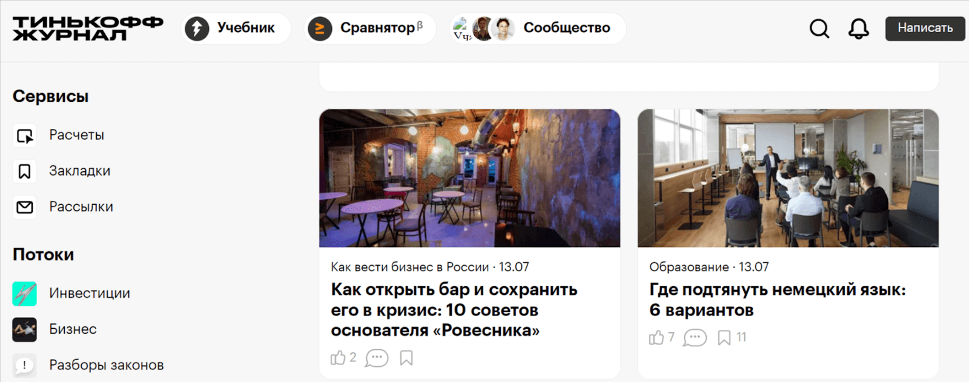Image resolution: width=969 pixels, height=382 pixels.
Task: Open Сообщество community section
Action: (537, 28)
